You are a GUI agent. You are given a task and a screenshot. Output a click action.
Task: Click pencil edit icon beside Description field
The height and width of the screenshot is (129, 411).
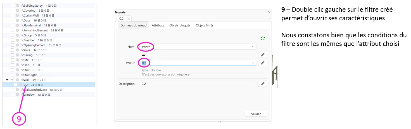(262, 84)
